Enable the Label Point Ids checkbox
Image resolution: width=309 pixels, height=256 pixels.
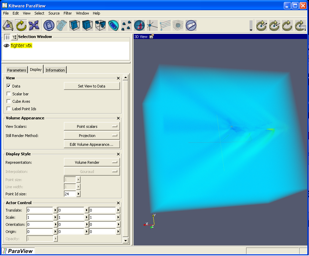[x=8, y=109]
